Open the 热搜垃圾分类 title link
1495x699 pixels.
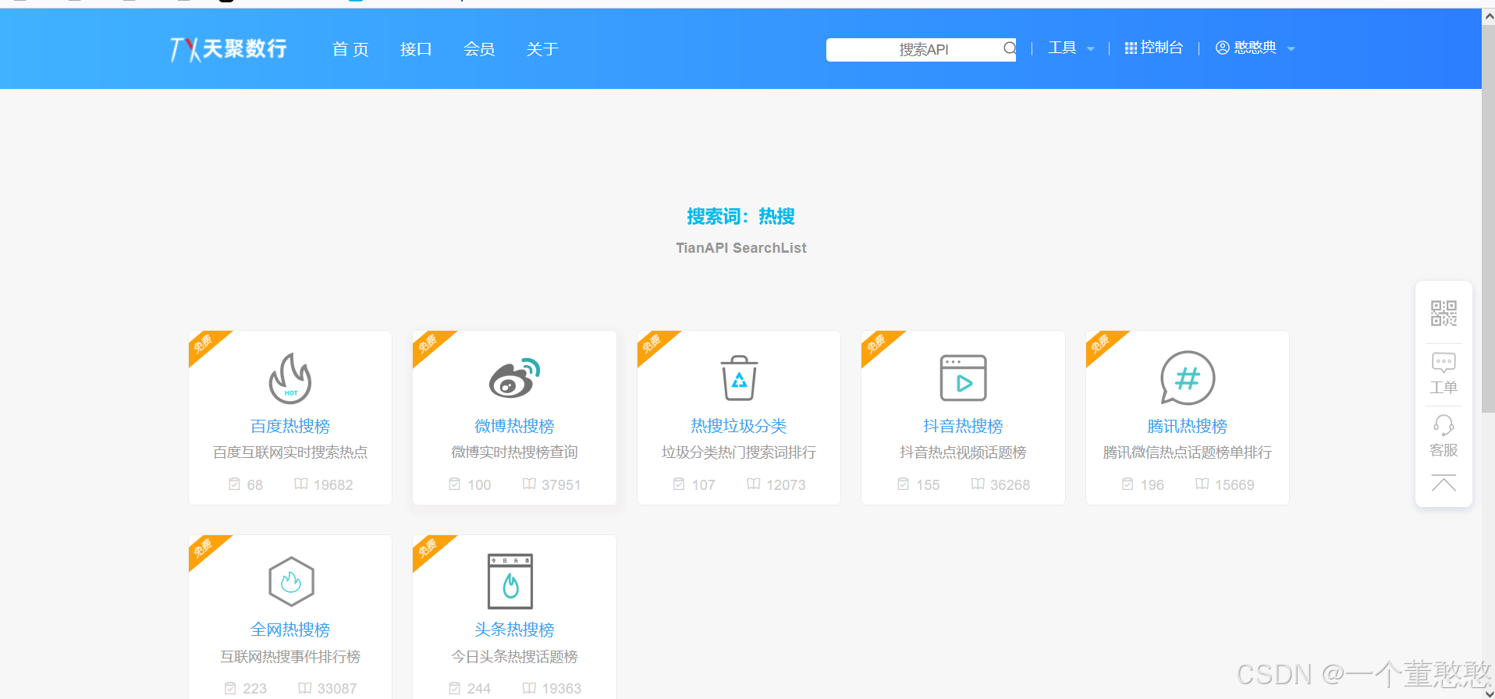point(739,426)
